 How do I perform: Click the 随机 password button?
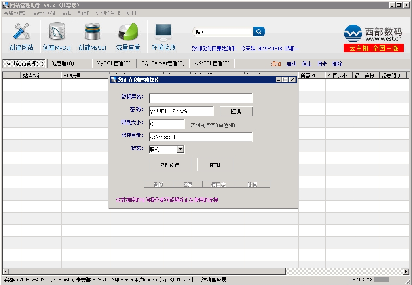[x=236, y=112]
